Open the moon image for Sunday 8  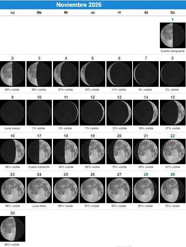pos(173,74)
